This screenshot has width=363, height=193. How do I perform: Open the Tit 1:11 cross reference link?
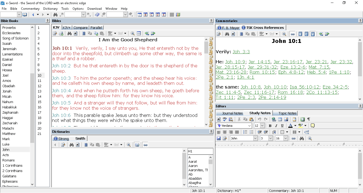click(x=225, y=97)
